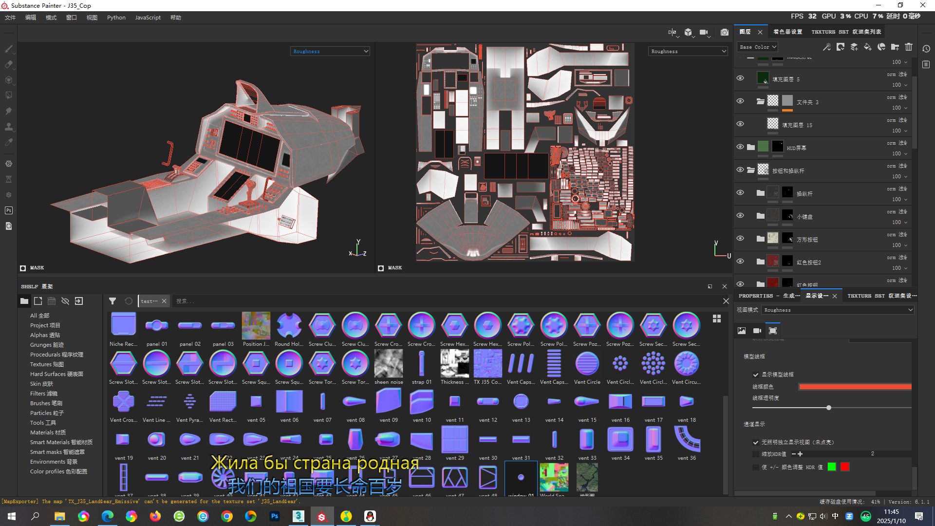Delete selected layer with trash icon
The height and width of the screenshot is (526, 935).
pos(909,47)
